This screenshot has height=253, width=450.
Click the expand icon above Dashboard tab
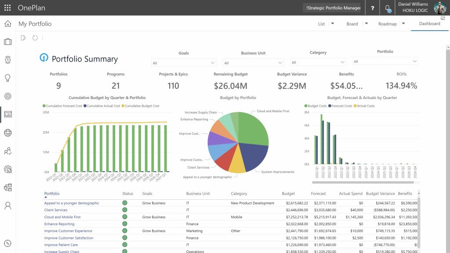[x=443, y=18]
